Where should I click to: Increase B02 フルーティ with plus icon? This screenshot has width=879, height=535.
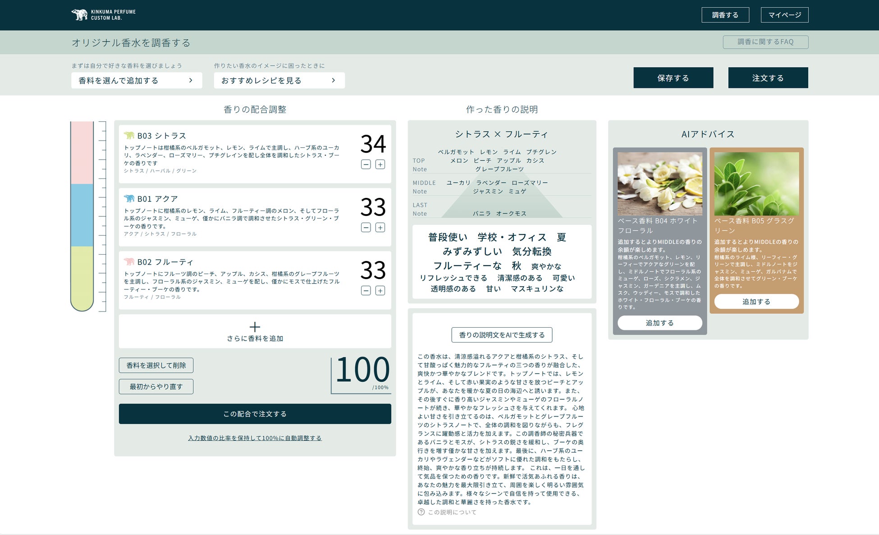pos(380,291)
